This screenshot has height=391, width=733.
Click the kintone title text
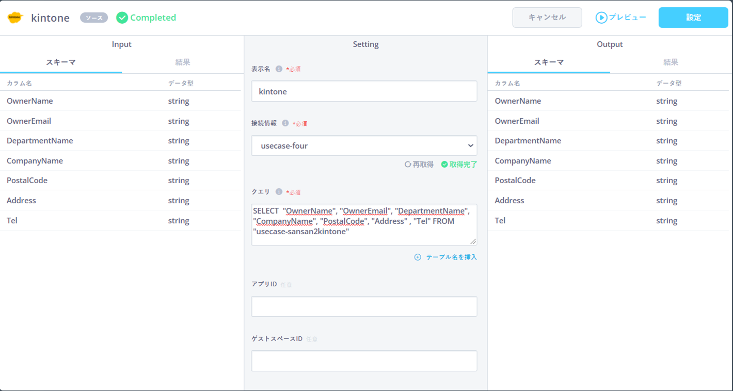click(50, 18)
